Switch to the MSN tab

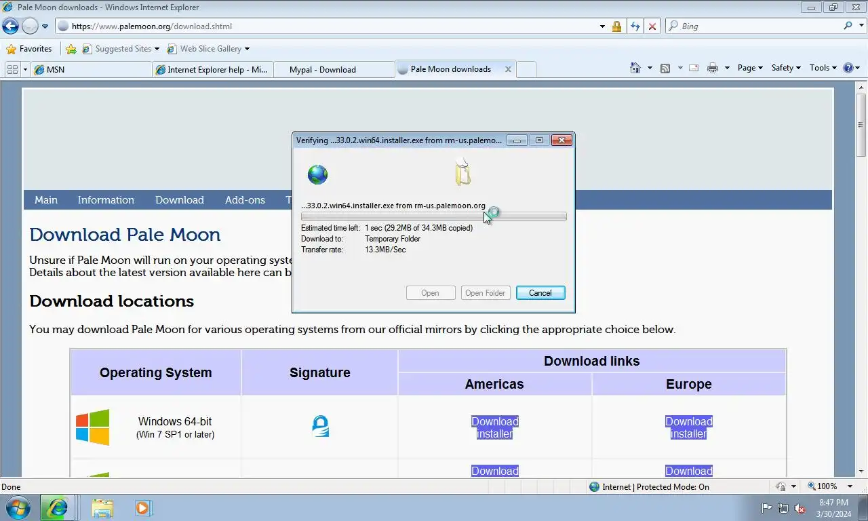(x=92, y=69)
